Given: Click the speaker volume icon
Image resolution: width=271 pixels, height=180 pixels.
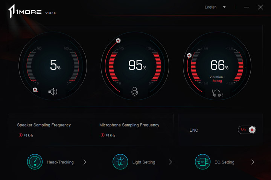Looking at the screenshot, I should pos(53,92).
